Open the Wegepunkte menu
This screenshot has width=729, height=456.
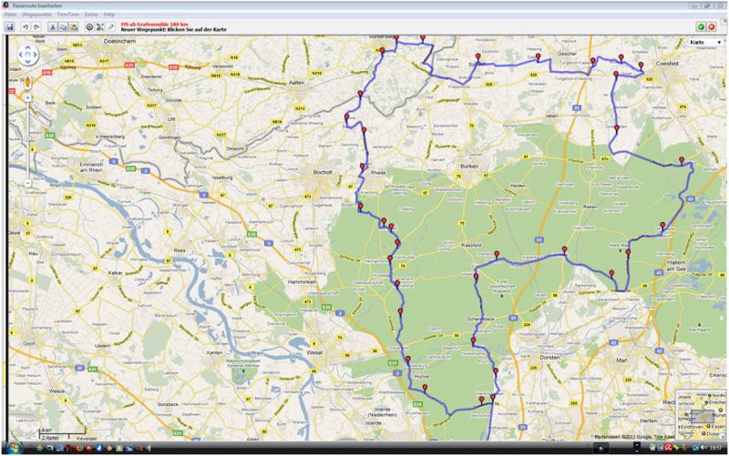(x=36, y=15)
